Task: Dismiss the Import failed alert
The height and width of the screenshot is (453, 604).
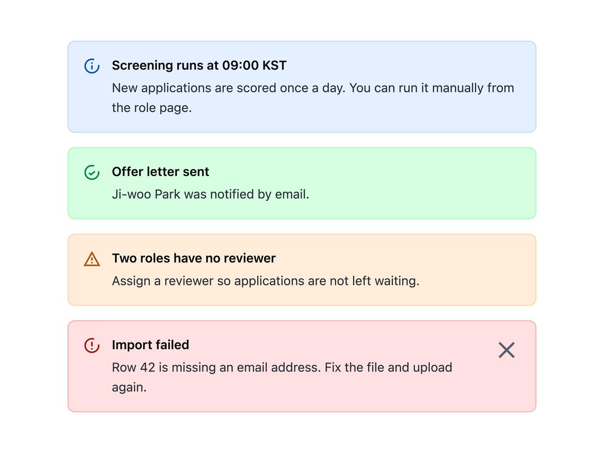Action: 507,350
